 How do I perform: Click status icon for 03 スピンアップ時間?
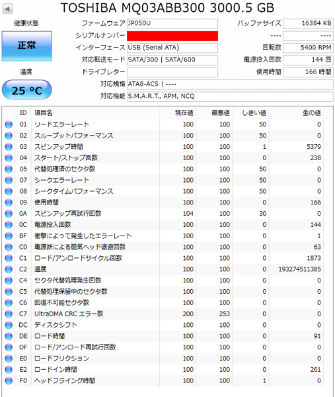coord(9,147)
